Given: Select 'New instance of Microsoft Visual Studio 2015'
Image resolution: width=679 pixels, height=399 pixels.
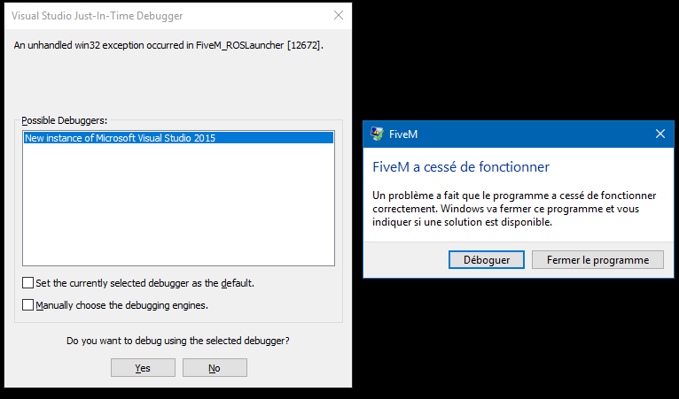Looking at the screenshot, I should [x=178, y=138].
